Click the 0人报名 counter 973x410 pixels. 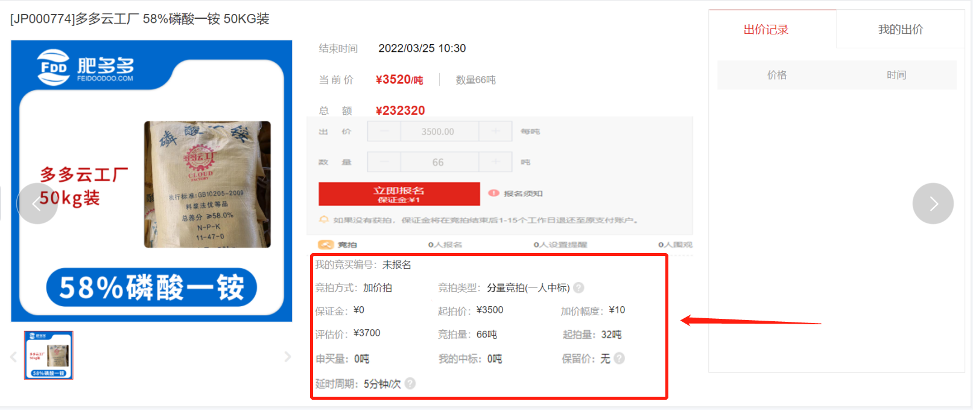(x=445, y=245)
